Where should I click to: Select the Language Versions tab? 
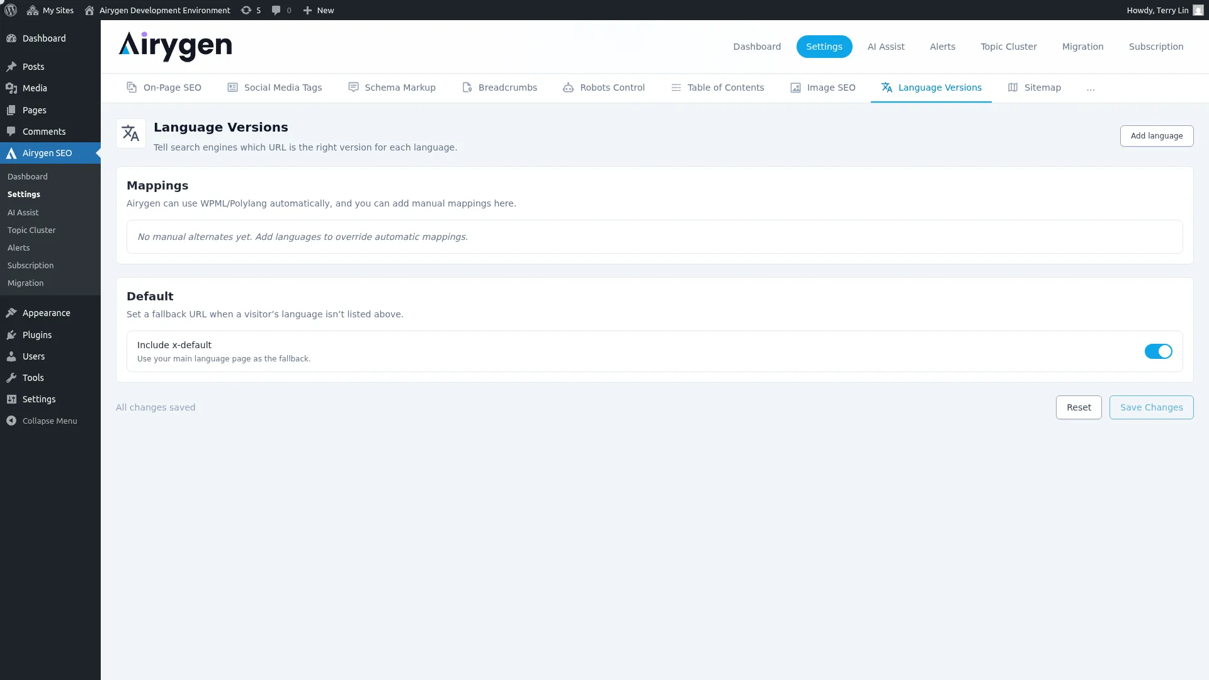[931, 88]
